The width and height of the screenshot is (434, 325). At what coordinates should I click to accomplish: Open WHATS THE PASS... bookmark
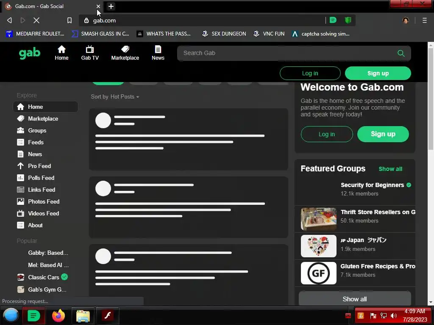click(164, 34)
